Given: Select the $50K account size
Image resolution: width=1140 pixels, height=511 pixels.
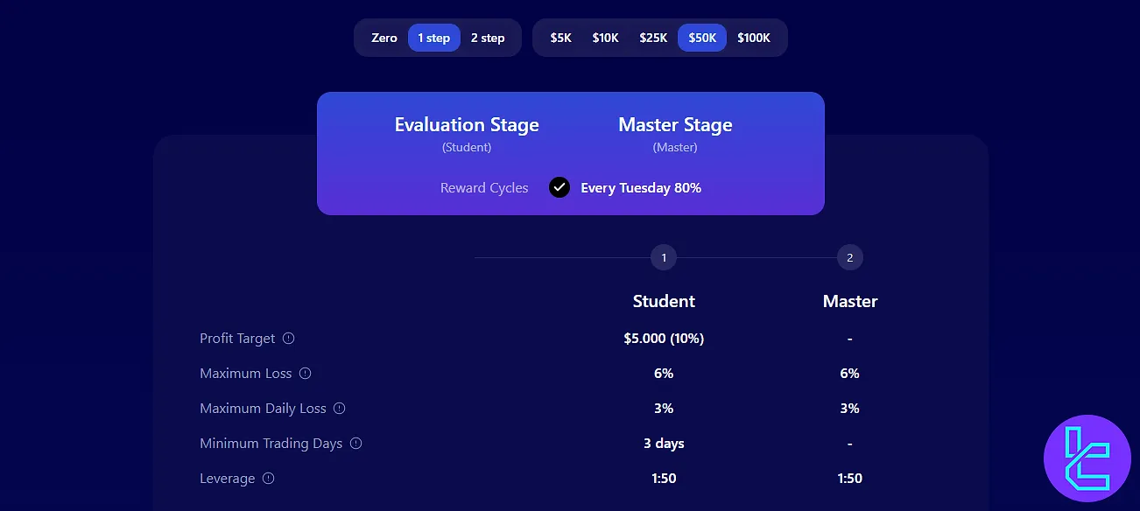Looking at the screenshot, I should [702, 38].
